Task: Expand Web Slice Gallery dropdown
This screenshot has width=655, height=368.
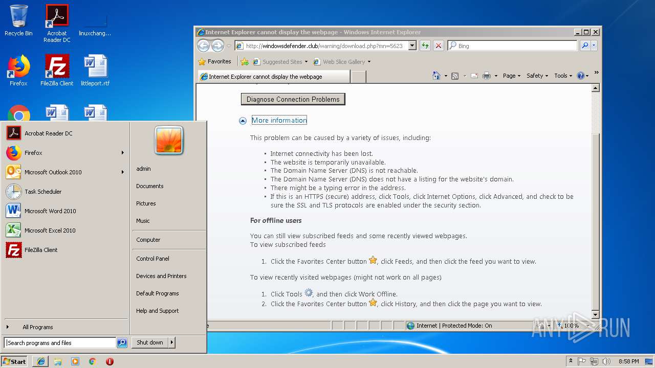Action: (369, 62)
